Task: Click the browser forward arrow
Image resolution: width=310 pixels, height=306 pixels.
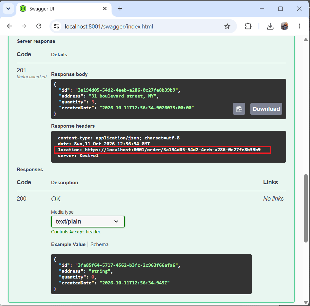Action: [x=24, y=26]
